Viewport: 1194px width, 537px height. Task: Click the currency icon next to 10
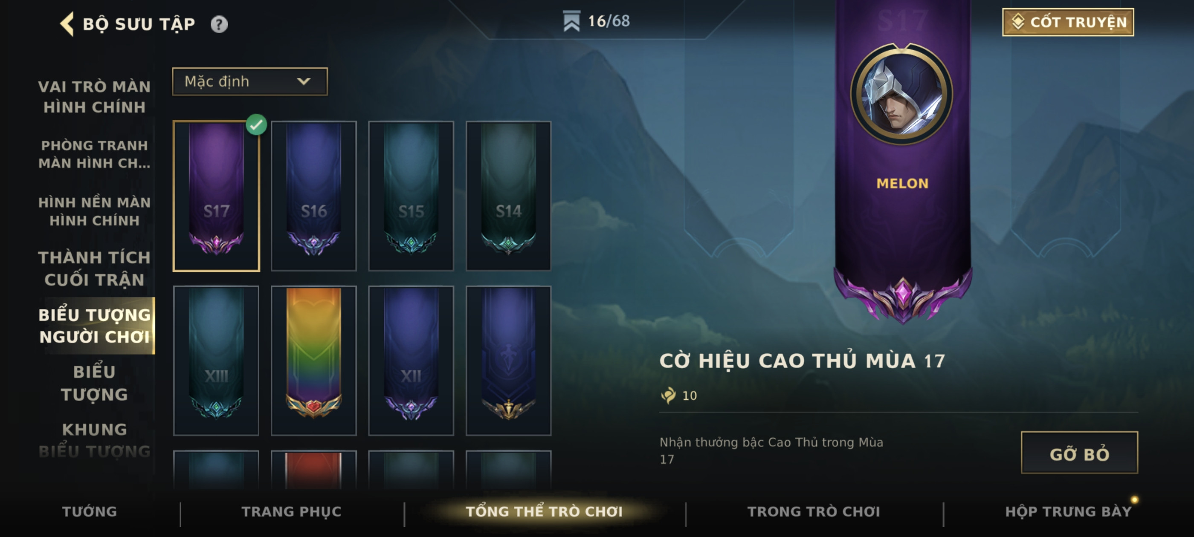coord(668,395)
